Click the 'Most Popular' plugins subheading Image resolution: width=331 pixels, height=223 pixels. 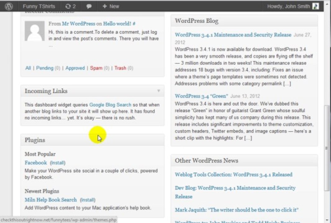40,154
